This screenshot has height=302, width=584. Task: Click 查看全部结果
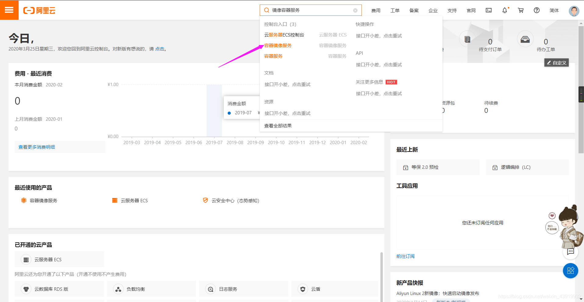pyautogui.click(x=278, y=126)
